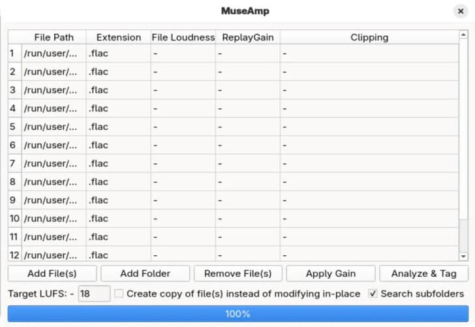475x327 pixels.
Task: Enable Create copy of file(s) checkbox
Action: pos(119,293)
